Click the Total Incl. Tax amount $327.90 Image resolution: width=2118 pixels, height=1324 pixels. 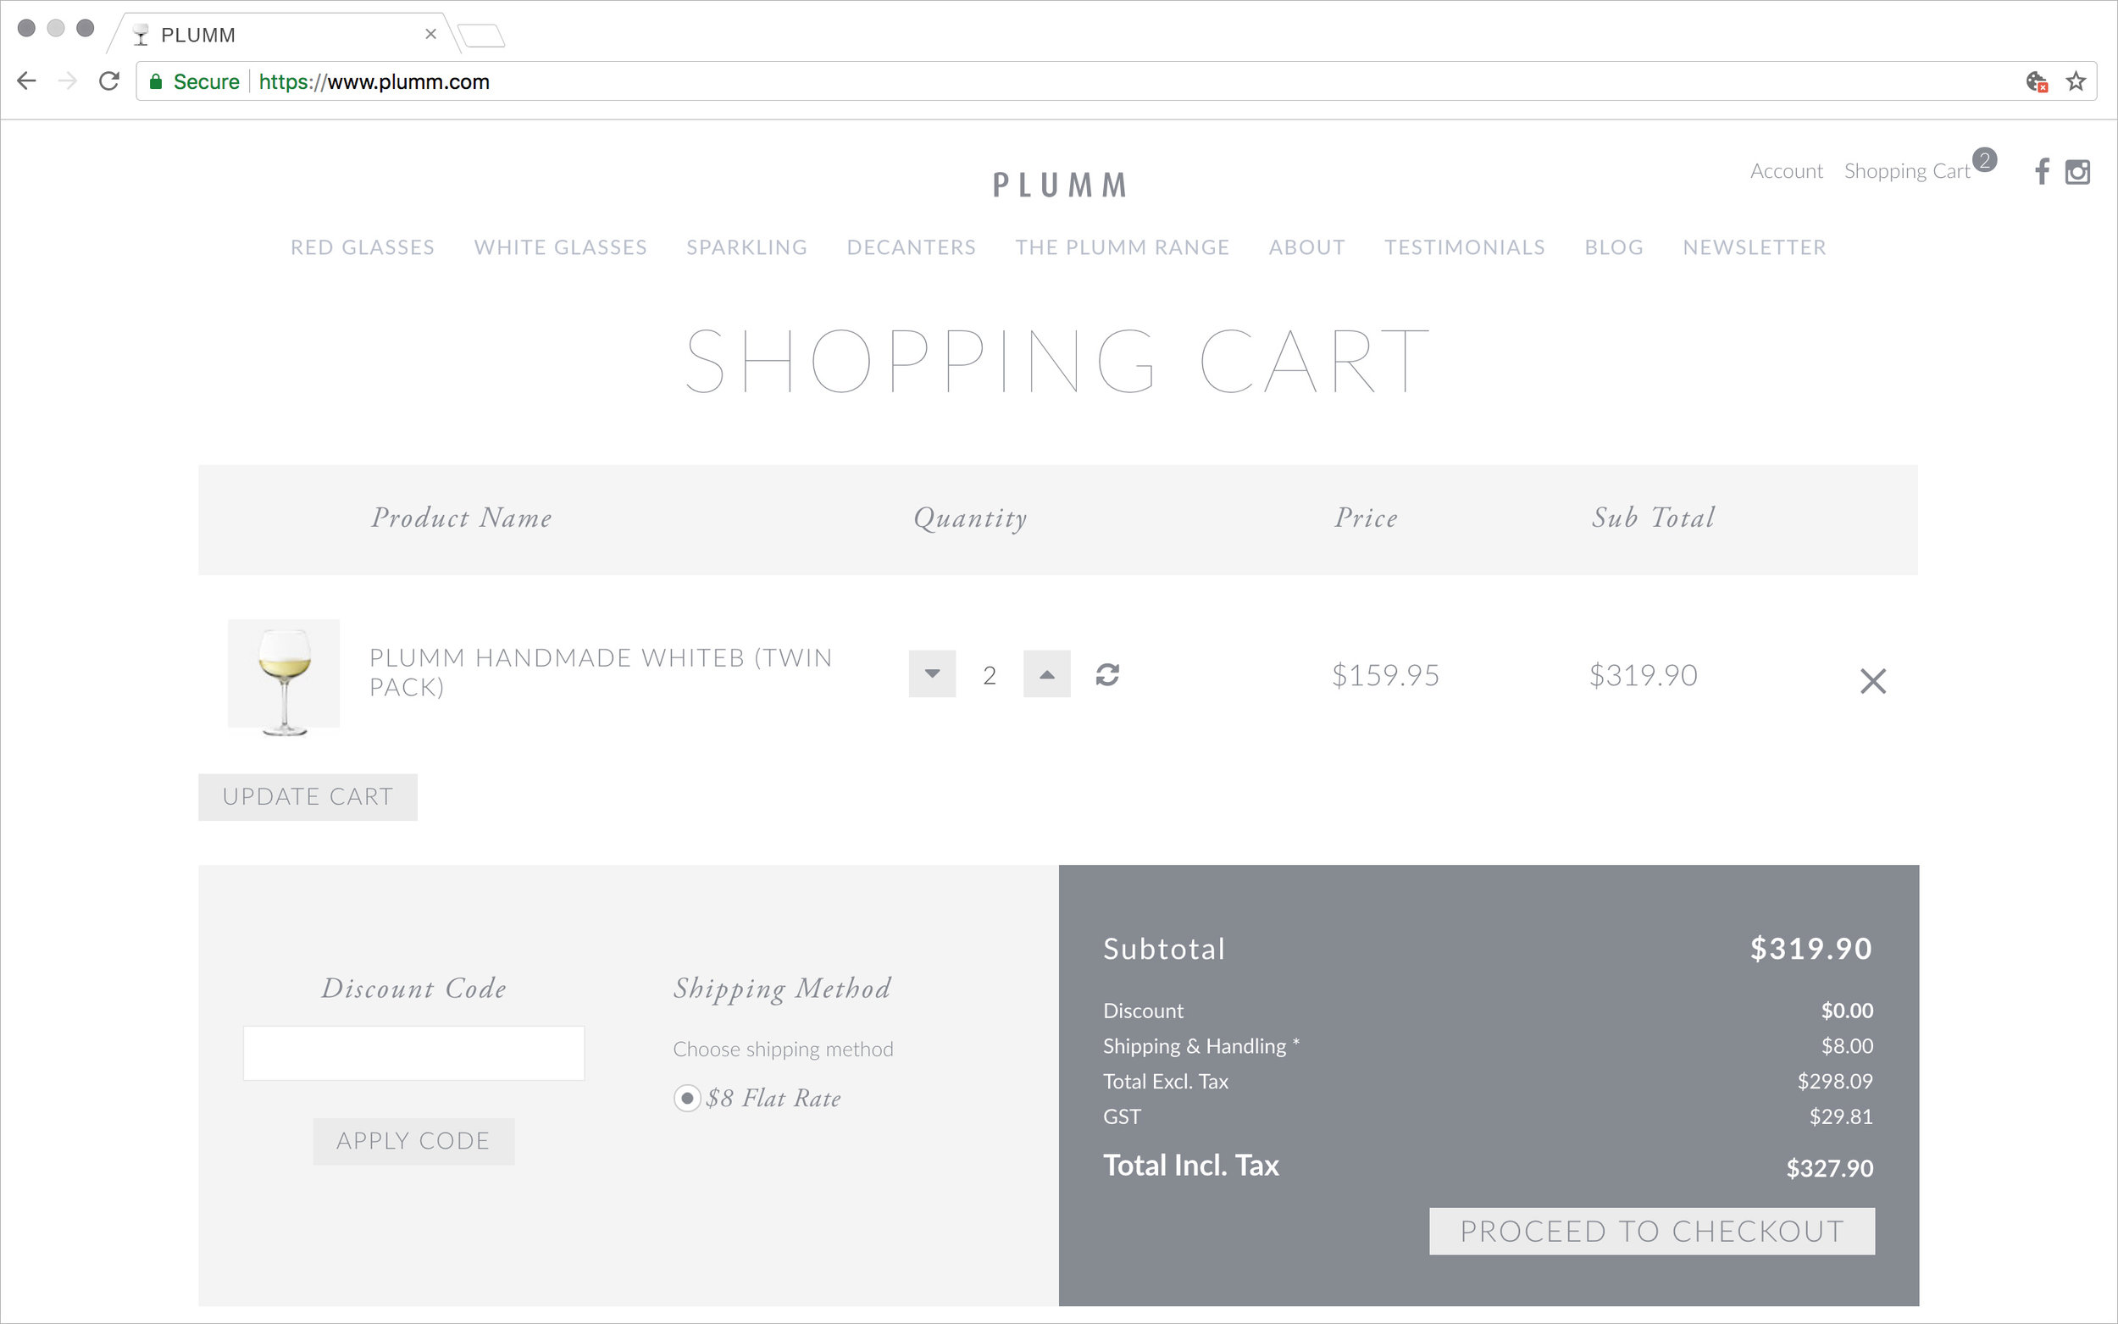(1829, 1167)
